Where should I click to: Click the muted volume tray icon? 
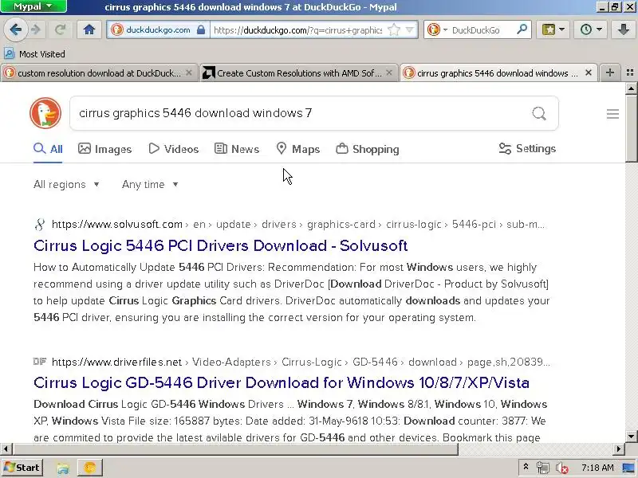tap(562, 468)
